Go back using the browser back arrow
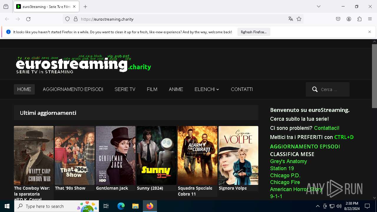This screenshot has width=377, height=212. (x=7, y=19)
